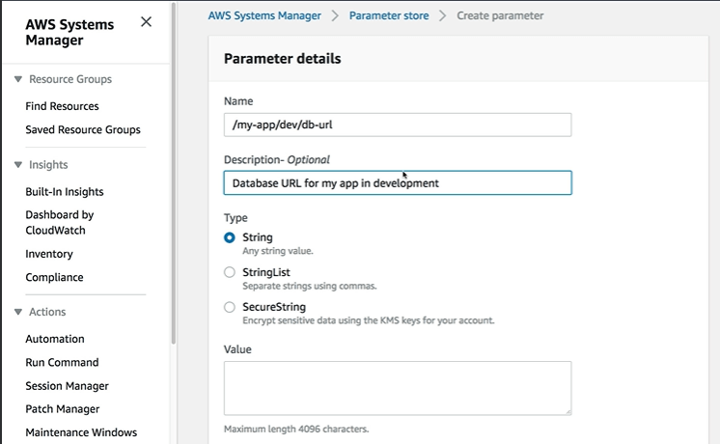720x444 pixels.
Task: Click inside the Value text area
Action: [397, 388]
